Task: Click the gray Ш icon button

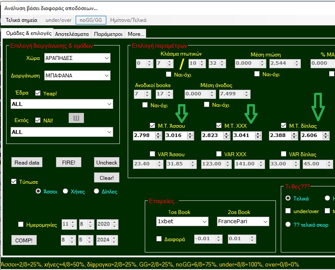Action: (x=76, y=118)
